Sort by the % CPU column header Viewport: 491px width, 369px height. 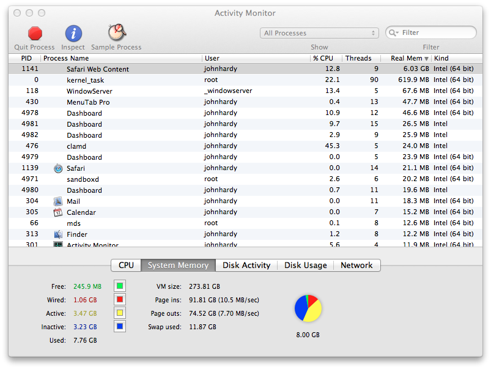(x=326, y=58)
